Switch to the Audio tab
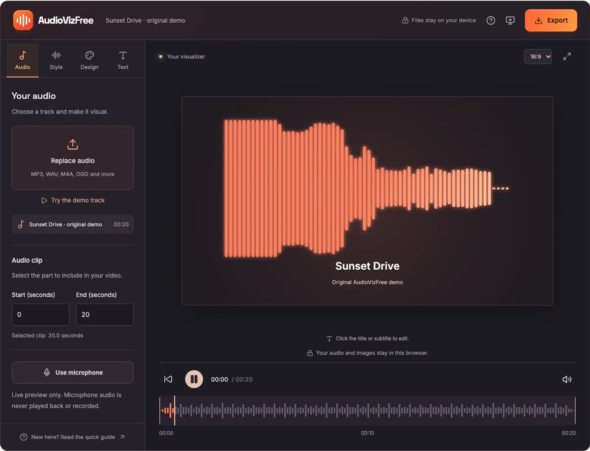The image size is (590, 451). [x=23, y=60]
